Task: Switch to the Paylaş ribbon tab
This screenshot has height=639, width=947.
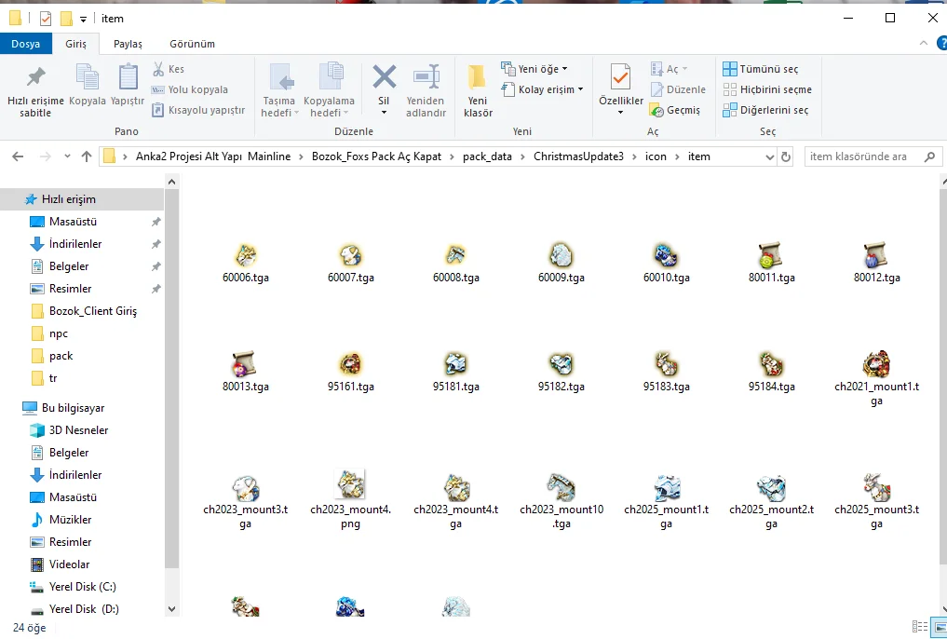Action: tap(128, 44)
